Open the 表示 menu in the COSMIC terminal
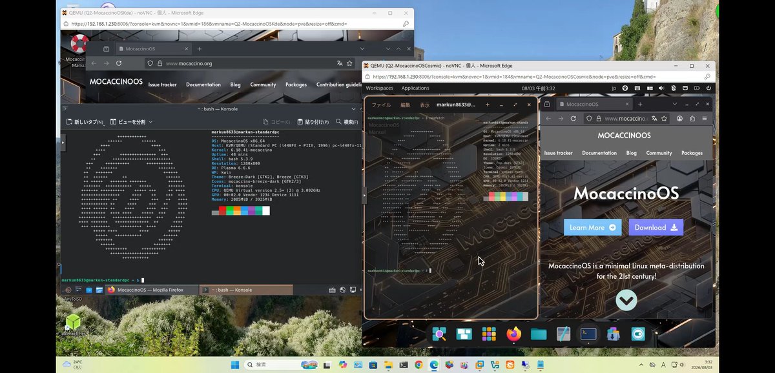The height and width of the screenshot is (373, 775). [x=424, y=105]
